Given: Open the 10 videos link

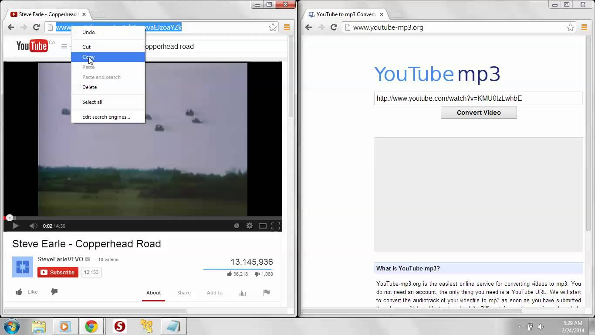Looking at the screenshot, I should 108,260.
